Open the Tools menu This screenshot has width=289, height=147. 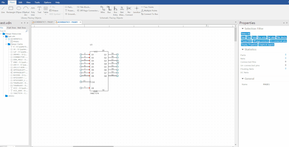coord(37,2)
